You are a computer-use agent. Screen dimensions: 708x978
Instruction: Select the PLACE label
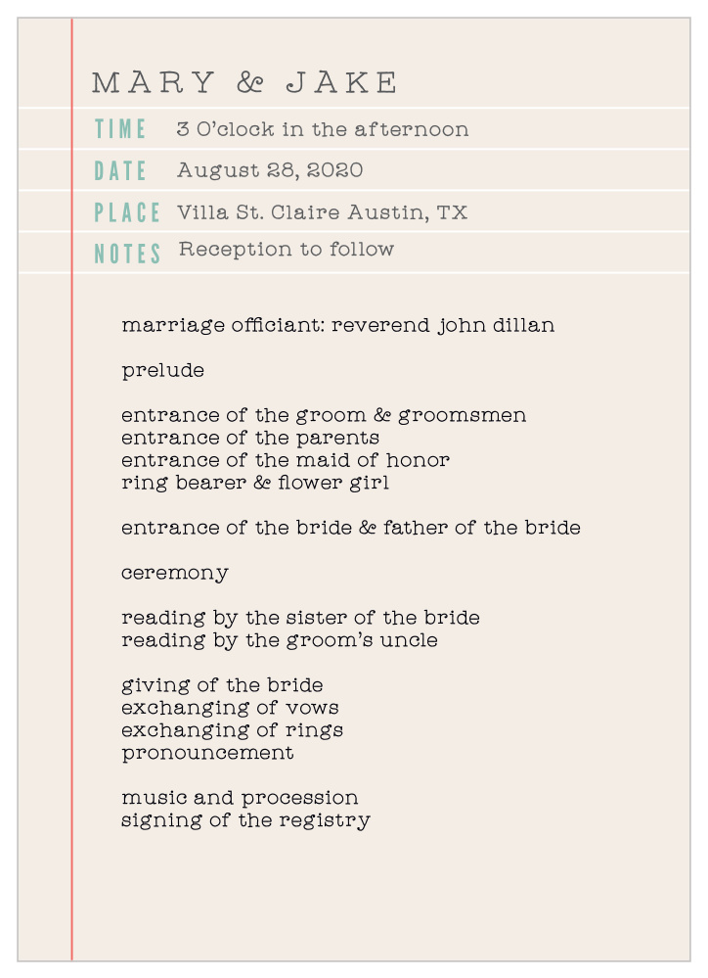[x=127, y=212]
